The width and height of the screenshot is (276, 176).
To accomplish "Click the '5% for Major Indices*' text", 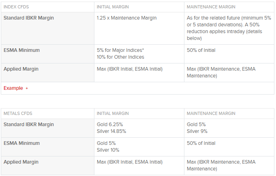I will pyautogui.click(x=120, y=50).
